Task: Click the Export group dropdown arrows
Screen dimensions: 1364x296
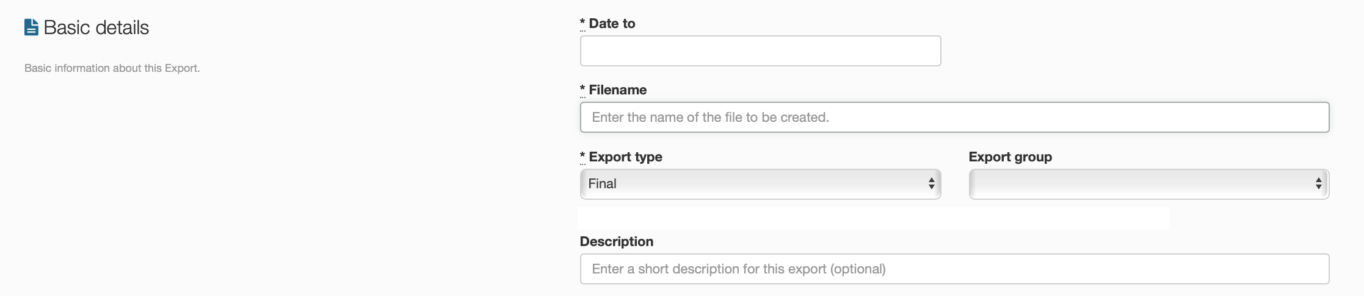Action: coord(1319,183)
